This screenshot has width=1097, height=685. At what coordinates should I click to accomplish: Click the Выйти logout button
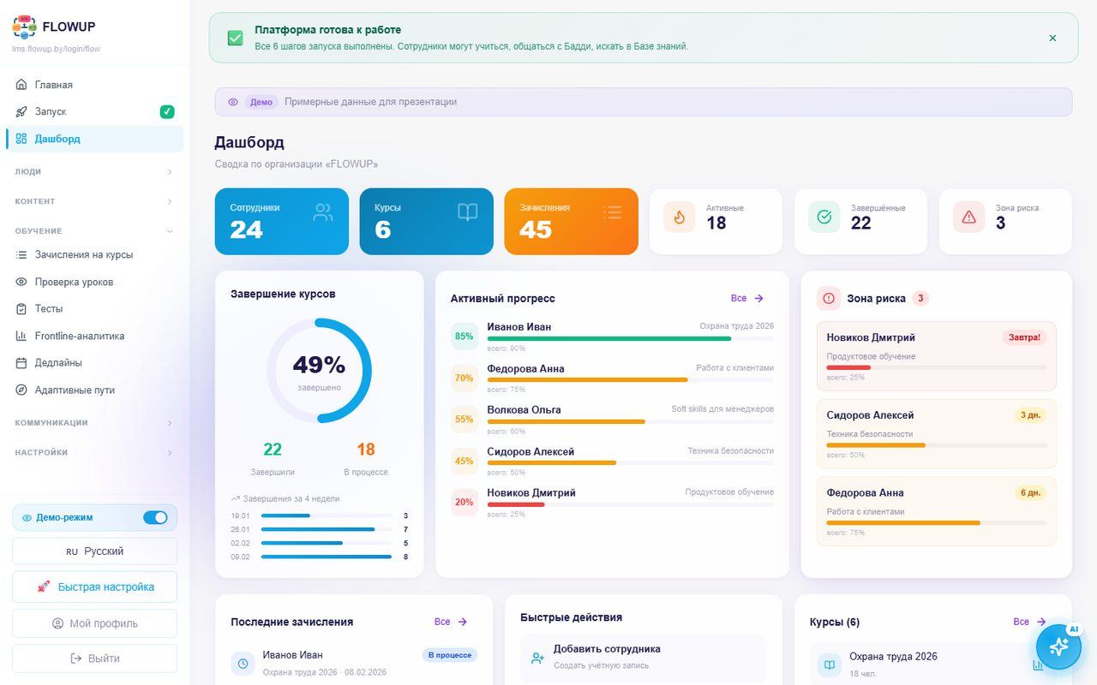click(x=94, y=658)
